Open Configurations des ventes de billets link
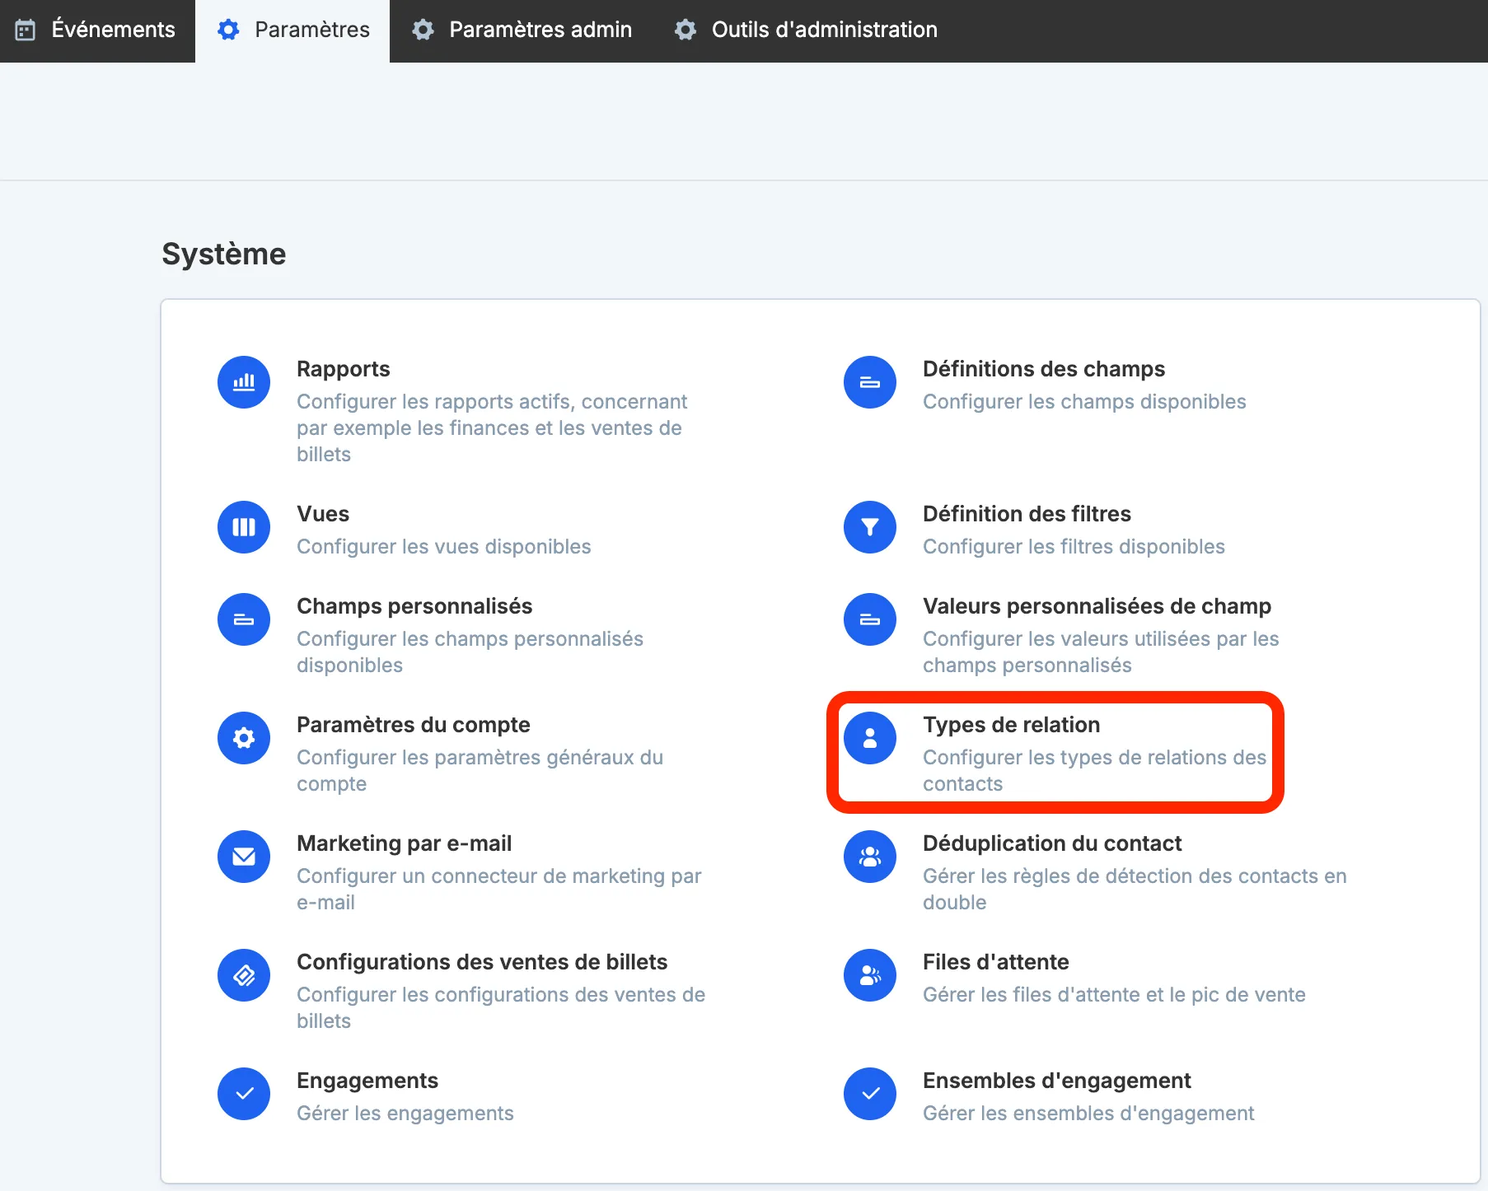 coord(482,962)
